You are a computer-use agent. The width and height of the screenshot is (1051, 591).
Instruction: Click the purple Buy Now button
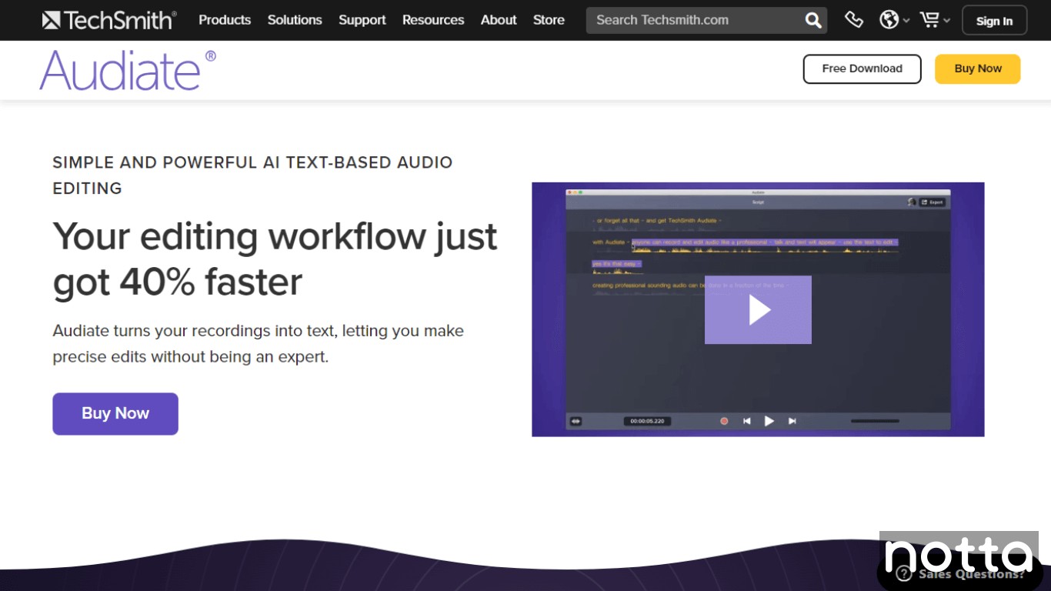(115, 413)
